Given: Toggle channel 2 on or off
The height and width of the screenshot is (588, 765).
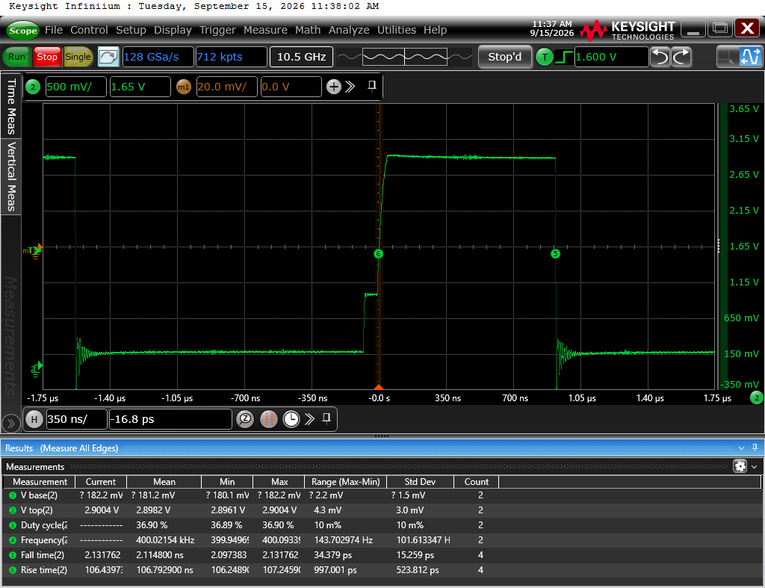Looking at the screenshot, I should pyautogui.click(x=33, y=87).
